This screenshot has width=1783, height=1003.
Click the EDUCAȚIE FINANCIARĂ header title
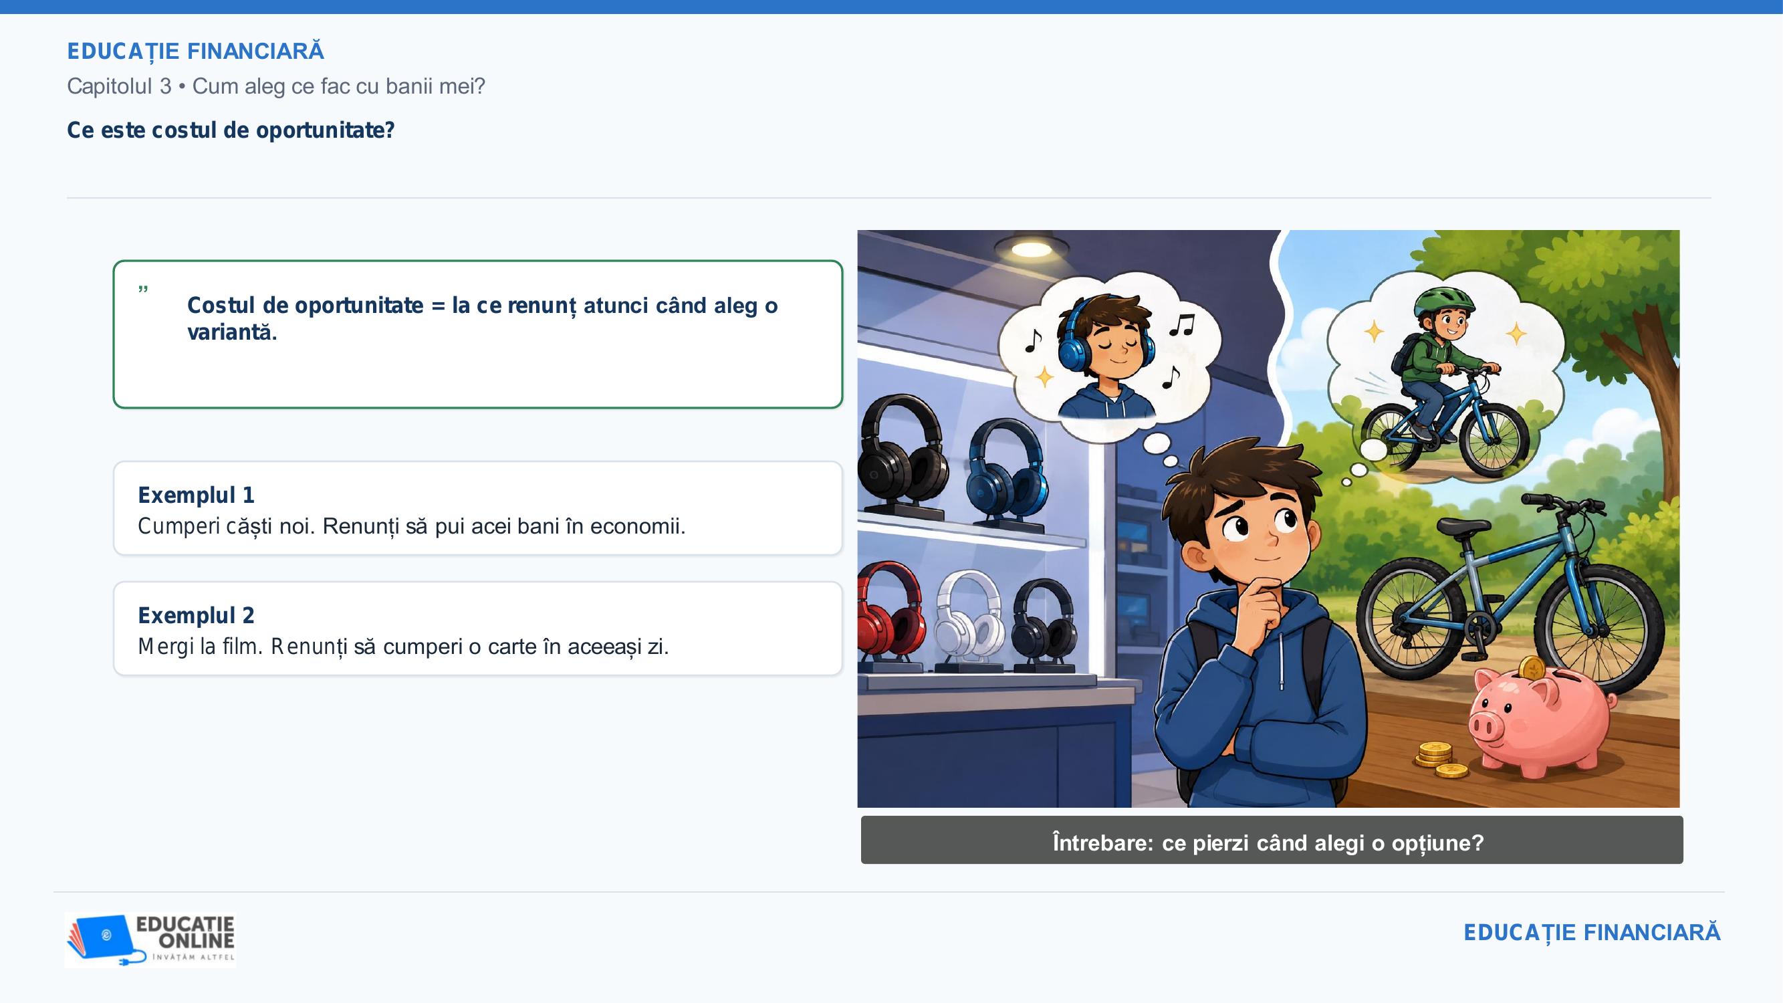(195, 51)
